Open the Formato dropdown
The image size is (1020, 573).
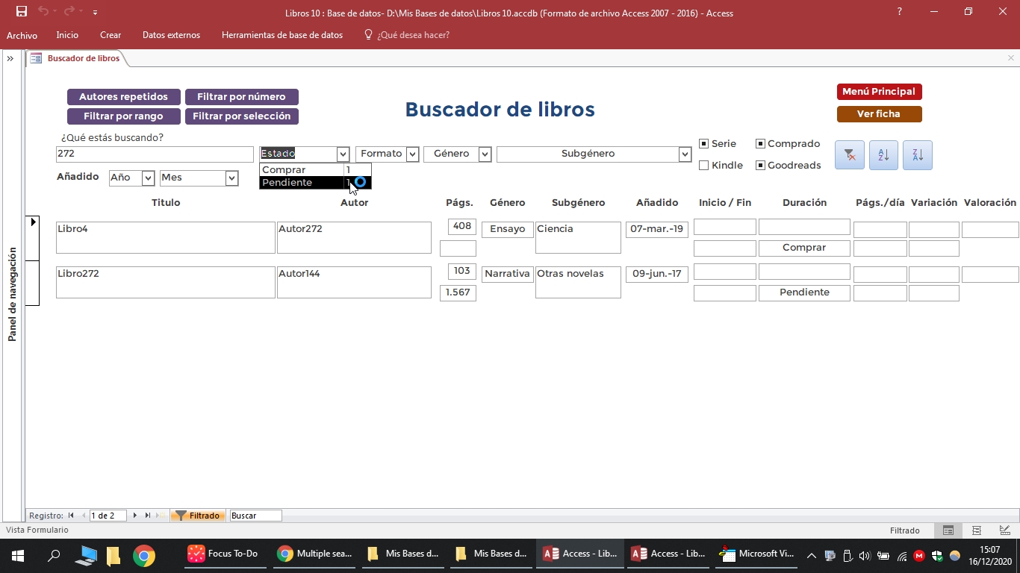412,154
